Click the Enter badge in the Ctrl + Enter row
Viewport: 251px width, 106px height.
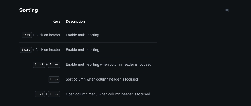(x=54, y=94)
